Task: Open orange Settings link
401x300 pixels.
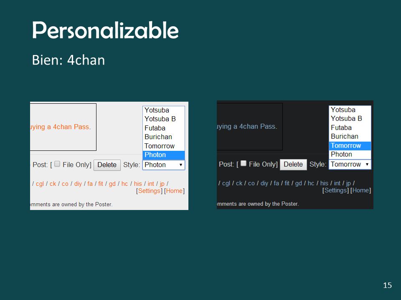Action: [x=149, y=191]
